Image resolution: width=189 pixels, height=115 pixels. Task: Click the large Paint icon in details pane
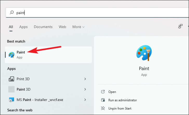[x=144, y=53]
